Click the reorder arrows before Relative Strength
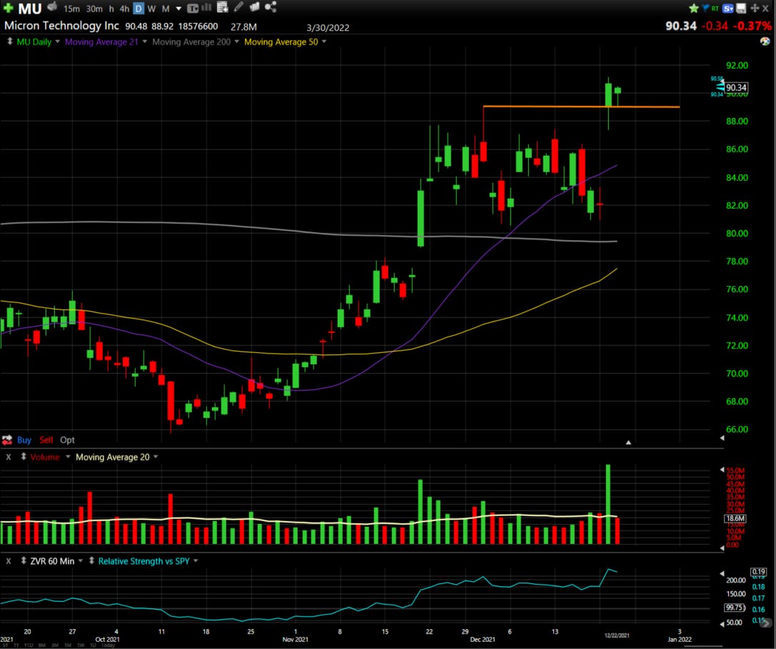The image size is (776, 649). tap(91, 560)
